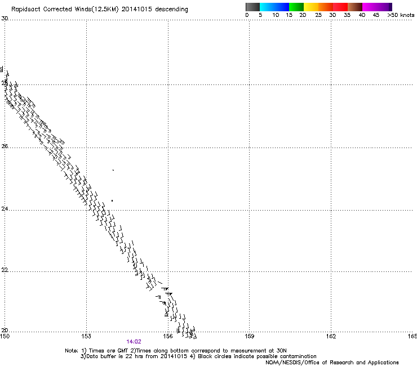This screenshot has height=366, width=417.
Task: Click the legend label '40'
Action: (362, 15)
